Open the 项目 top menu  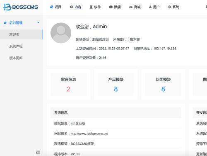[55, 7]
